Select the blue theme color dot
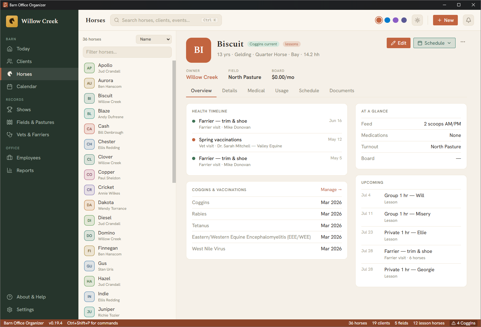The height and width of the screenshot is (327, 481). pyautogui.click(x=387, y=20)
